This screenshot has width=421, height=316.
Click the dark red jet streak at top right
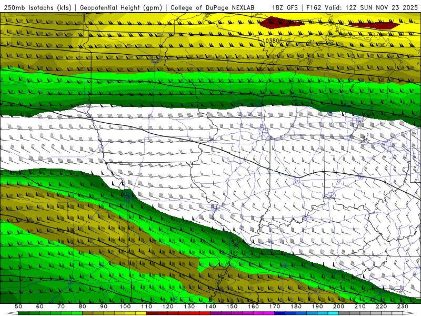pyautogui.click(x=374, y=26)
